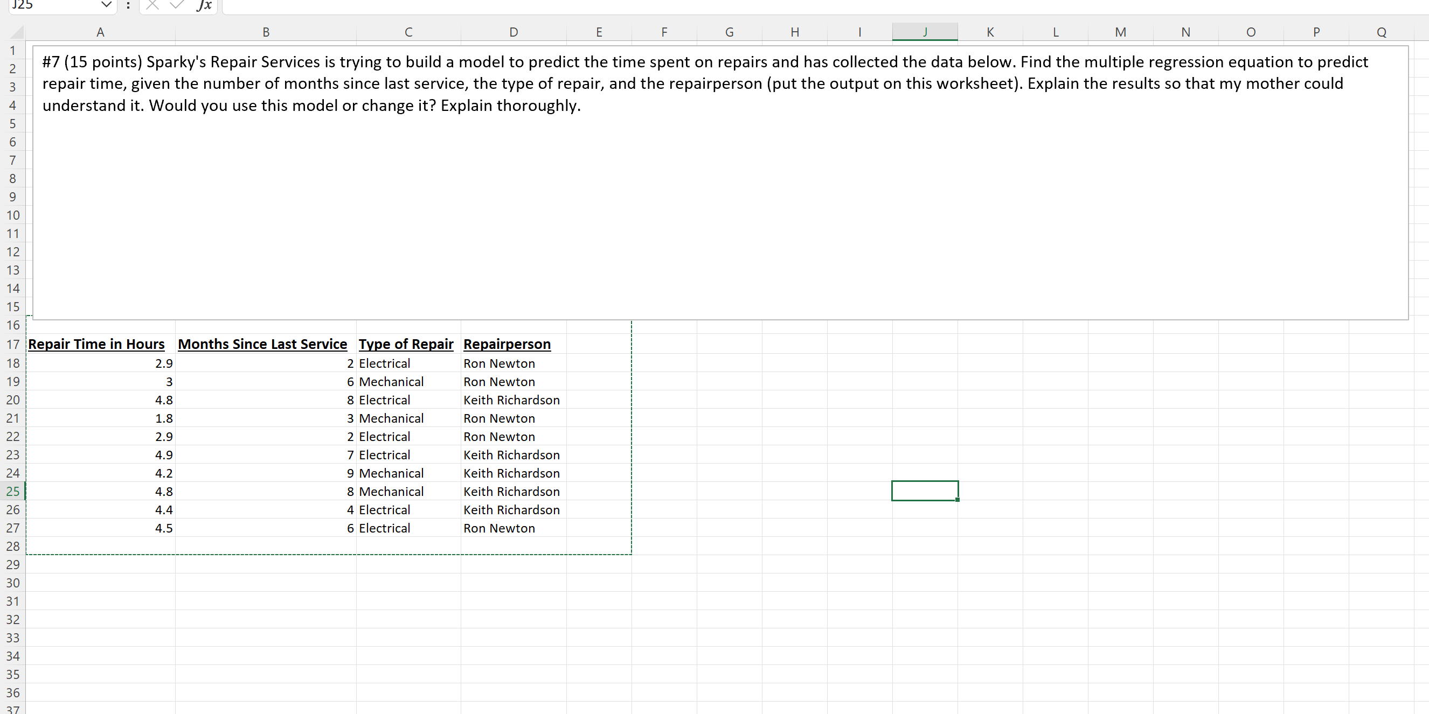Click the 'Repair Time in Hours' header cell
This screenshot has width=1429, height=714.
tap(96, 344)
